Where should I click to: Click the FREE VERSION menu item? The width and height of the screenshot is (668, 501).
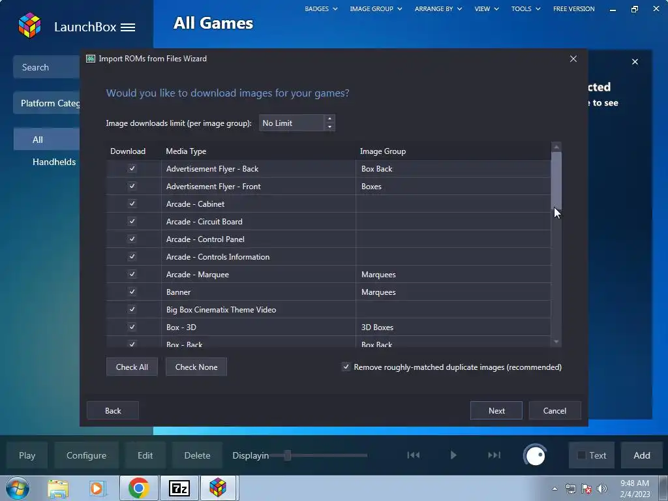coord(573,8)
